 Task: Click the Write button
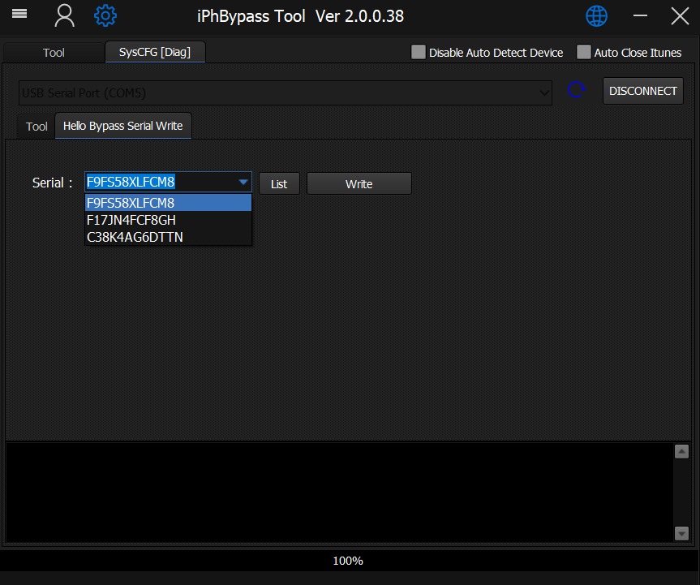[359, 184]
